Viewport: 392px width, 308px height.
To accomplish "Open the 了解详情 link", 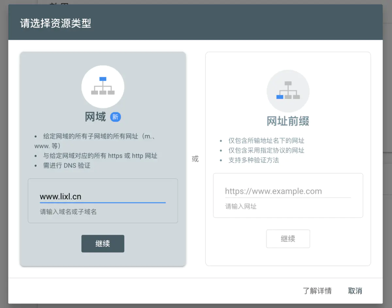I will coord(317,291).
